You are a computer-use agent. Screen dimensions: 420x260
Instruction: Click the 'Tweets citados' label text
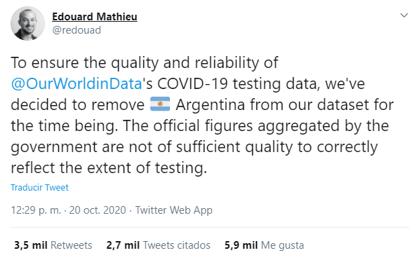point(176,245)
